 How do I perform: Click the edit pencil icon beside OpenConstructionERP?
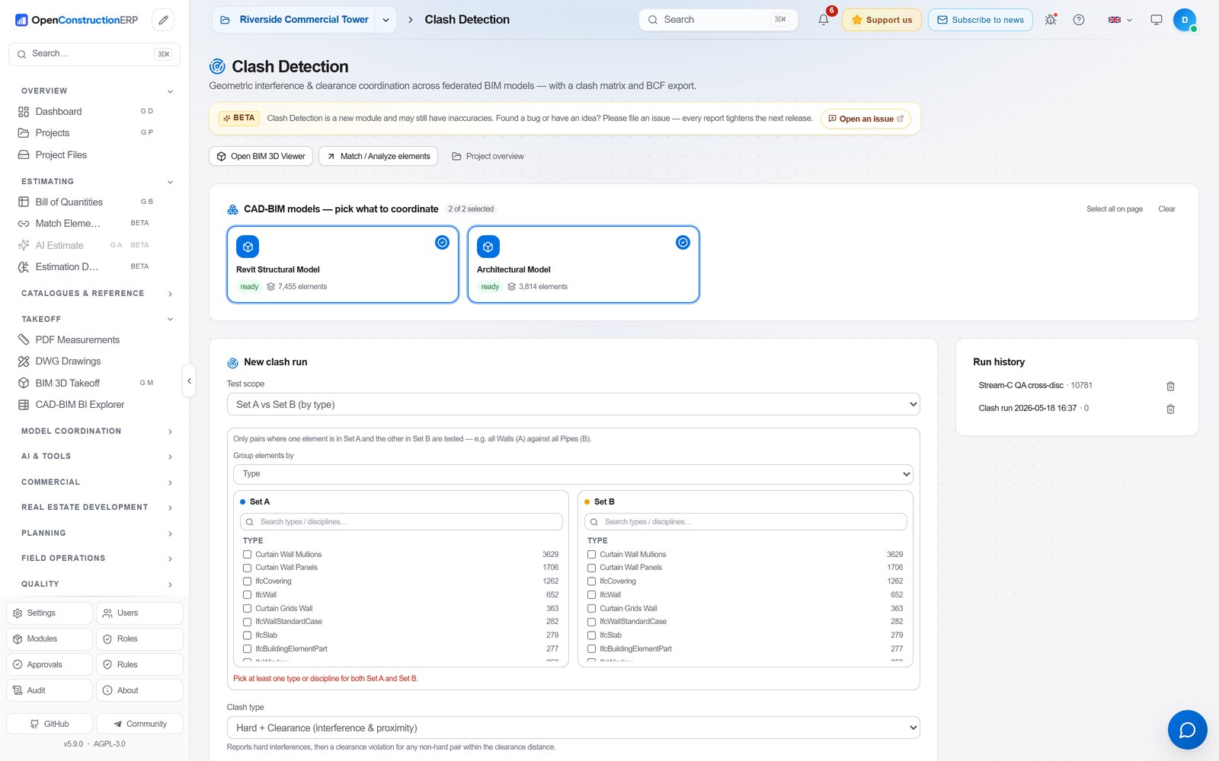[x=163, y=20]
